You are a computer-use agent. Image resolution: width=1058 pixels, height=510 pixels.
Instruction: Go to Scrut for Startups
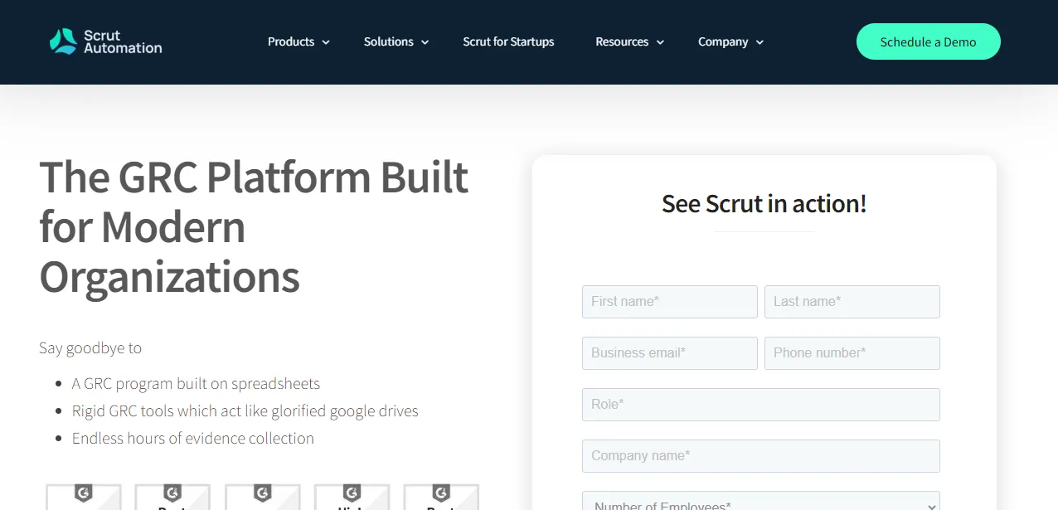pyautogui.click(x=508, y=41)
